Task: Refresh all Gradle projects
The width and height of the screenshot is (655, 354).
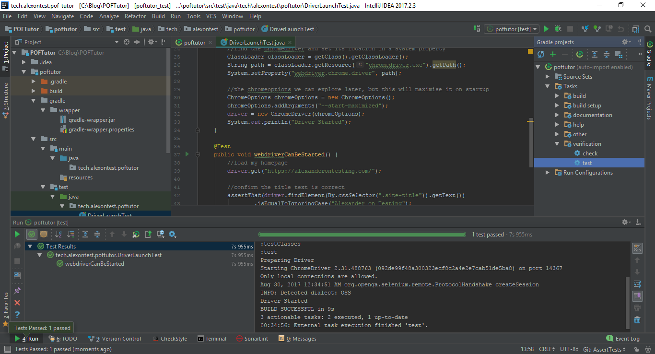Action: pyautogui.click(x=541, y=55)
